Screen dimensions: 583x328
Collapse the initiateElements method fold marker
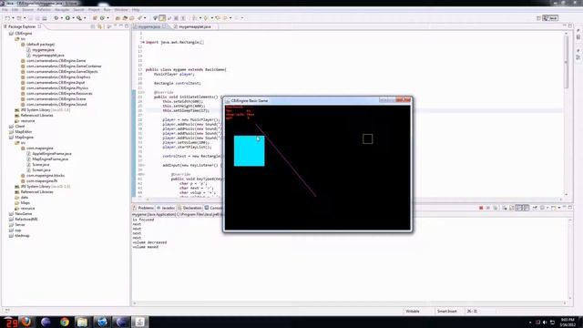coord(144,92)
